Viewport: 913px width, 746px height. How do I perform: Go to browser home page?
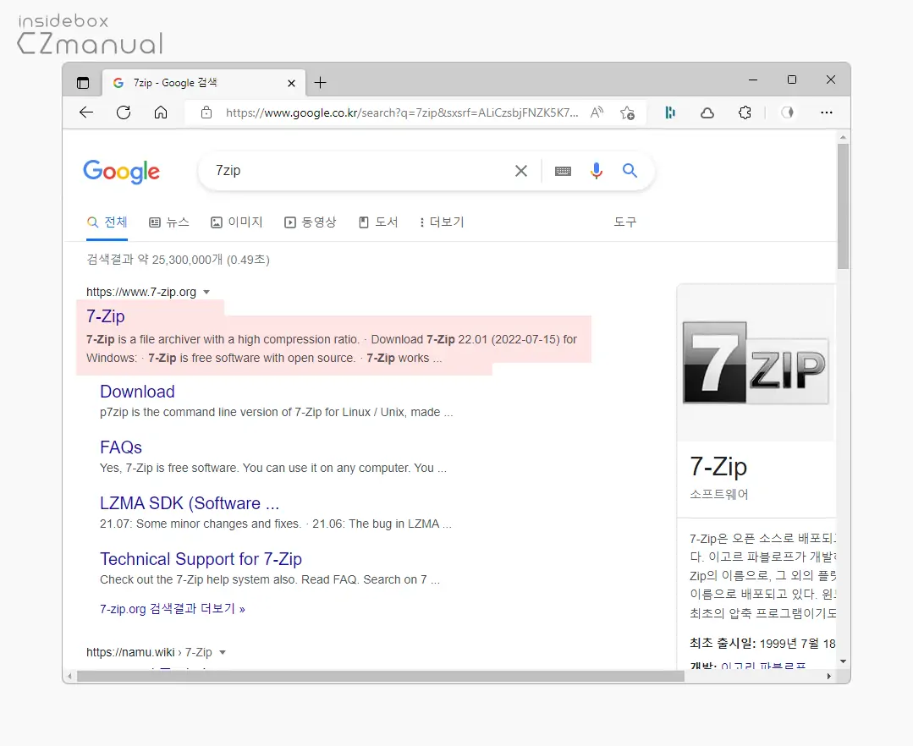click(161, 112)
